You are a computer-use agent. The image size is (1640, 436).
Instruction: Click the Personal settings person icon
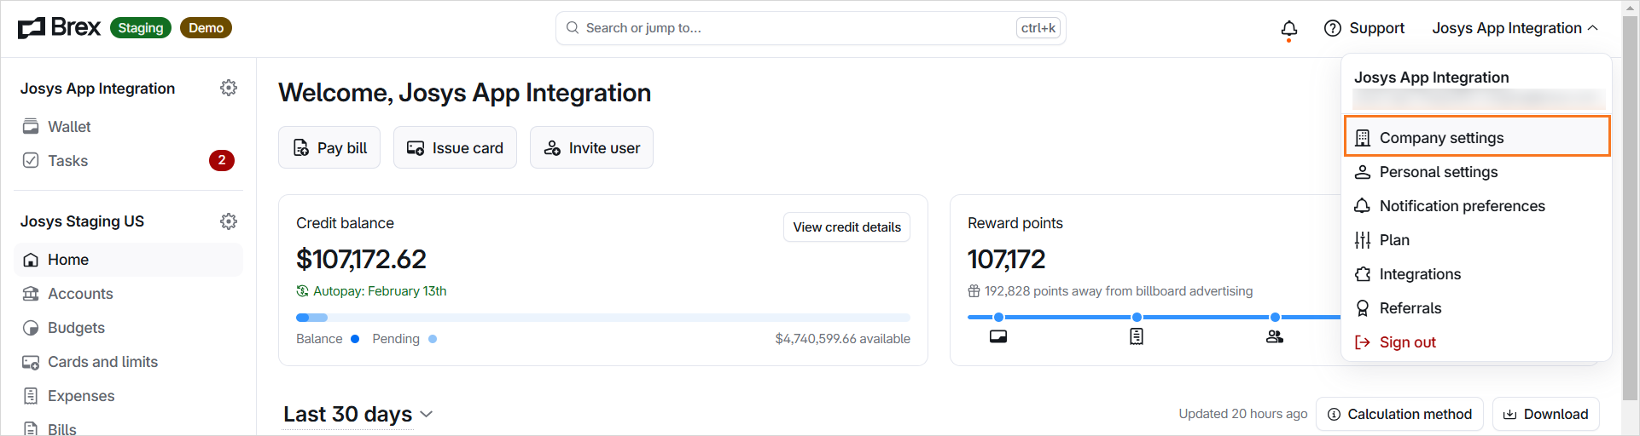pyautogui.click(x=1363, y=172)
